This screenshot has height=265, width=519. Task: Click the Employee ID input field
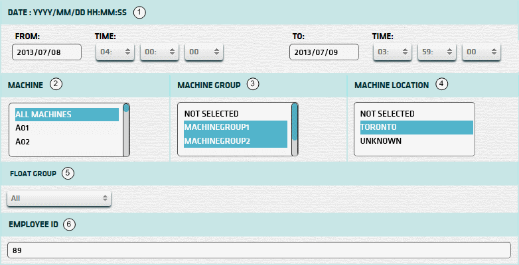tap(259, 250)
